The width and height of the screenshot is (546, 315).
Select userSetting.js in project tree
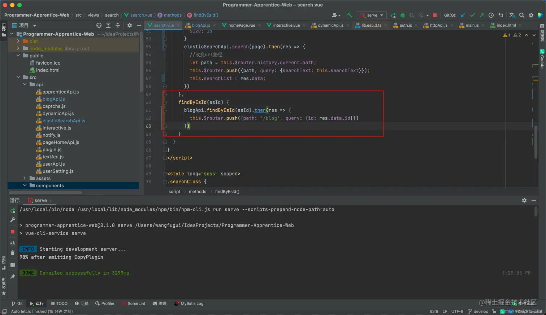coord(58,171)
